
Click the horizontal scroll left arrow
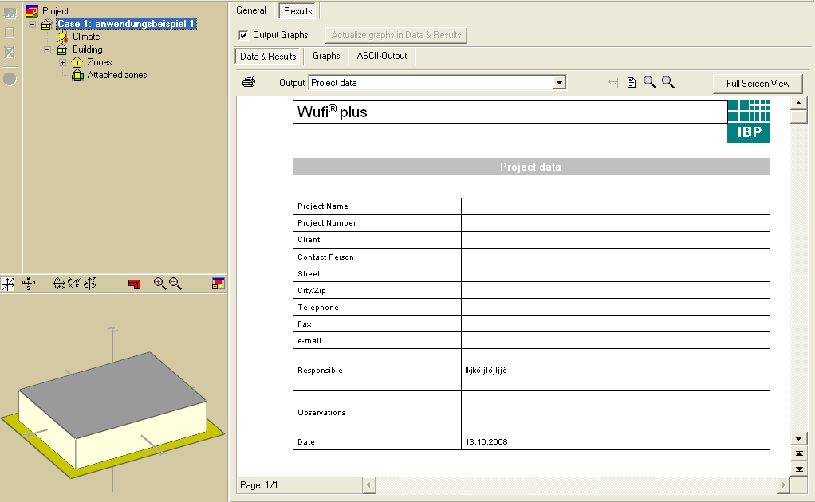(x=369, y=485)
